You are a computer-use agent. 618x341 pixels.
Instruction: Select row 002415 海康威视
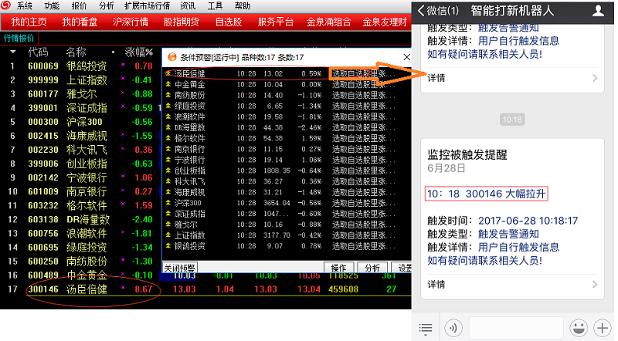click(81, 136)
